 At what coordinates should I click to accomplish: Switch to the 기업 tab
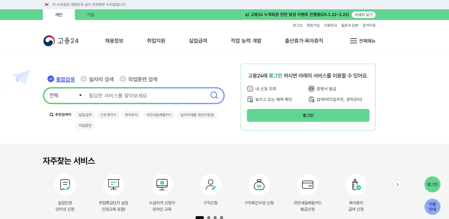click(x=91, y=15)
